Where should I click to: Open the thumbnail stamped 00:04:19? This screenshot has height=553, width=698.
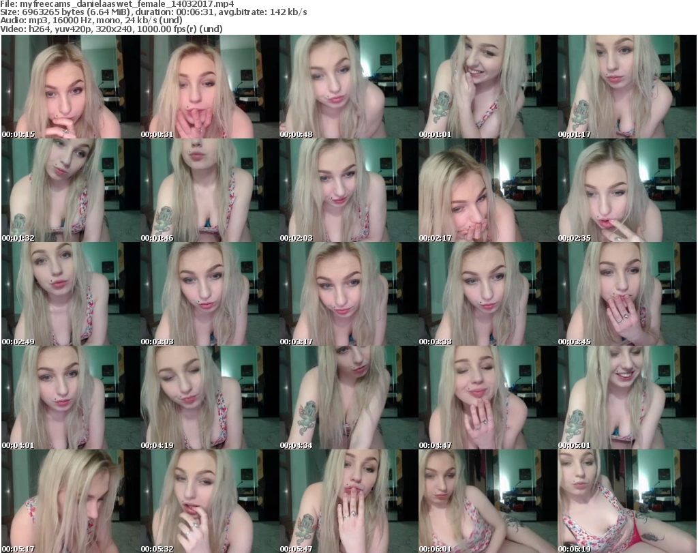tap(210, 398)
